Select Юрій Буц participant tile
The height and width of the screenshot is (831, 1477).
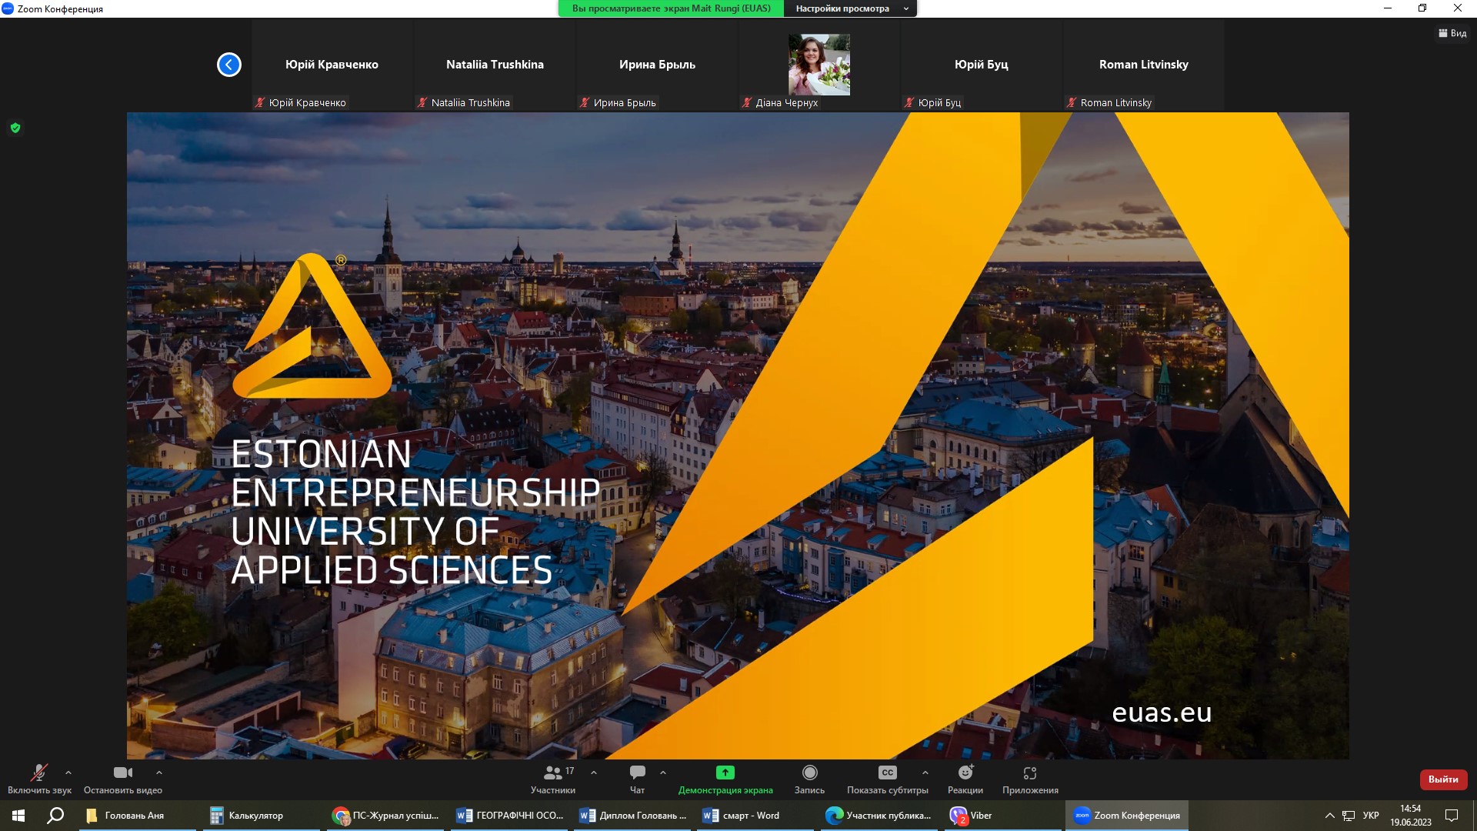[x=982, y=66]
